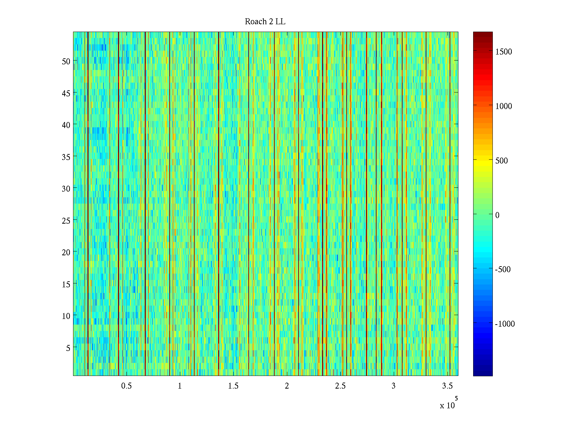Select the colorbar tick label 1500
This screenshot has width=562, height=422.
(x=503, y=52)
